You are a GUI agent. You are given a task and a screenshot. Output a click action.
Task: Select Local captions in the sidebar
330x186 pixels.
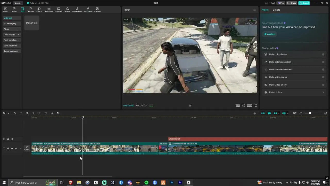[12, 51]
